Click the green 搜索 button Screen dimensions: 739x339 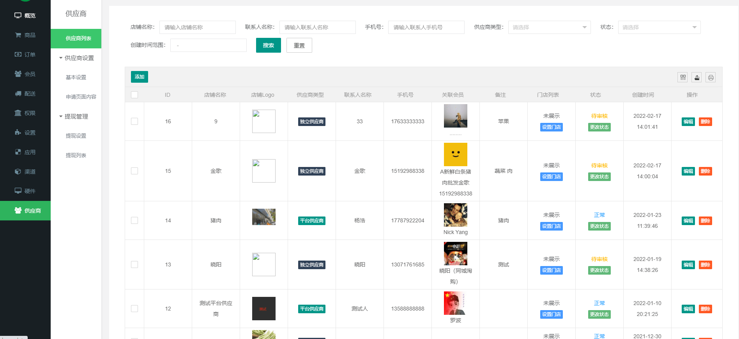click(x=268, y=45)
